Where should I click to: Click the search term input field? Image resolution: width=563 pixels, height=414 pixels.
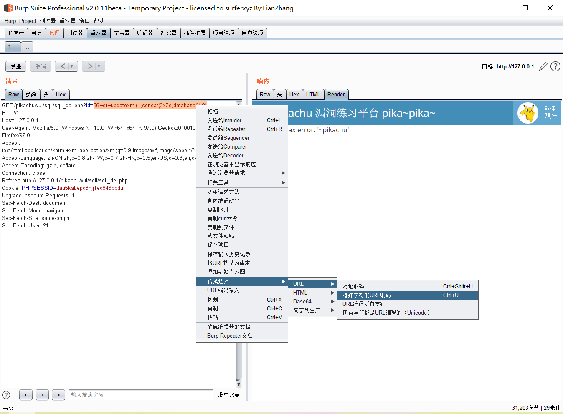pos(141,395)
